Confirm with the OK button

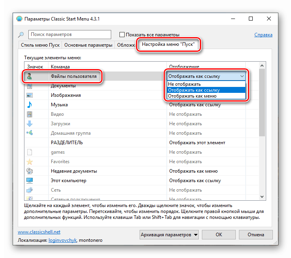[219, 235]
